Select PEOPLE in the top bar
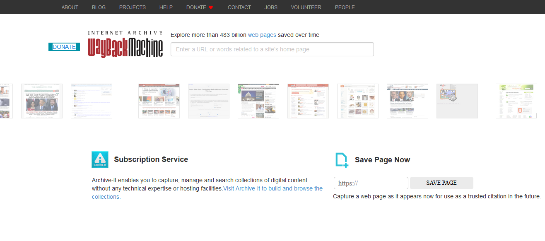The height and width of the screenshot is (241, 545). click(345, 7)
